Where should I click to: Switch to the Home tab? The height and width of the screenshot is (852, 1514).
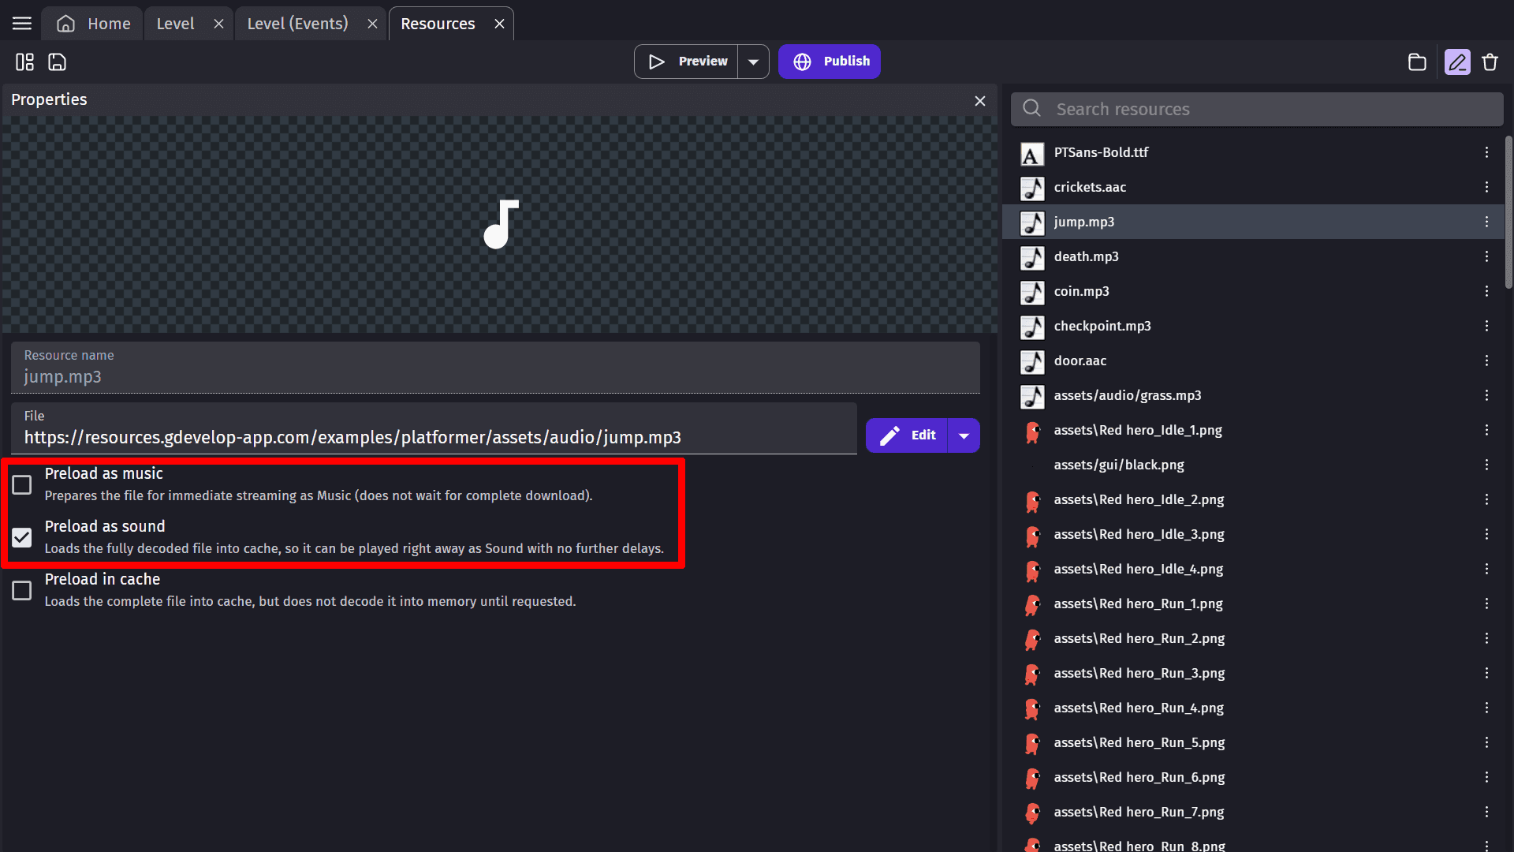94,24
